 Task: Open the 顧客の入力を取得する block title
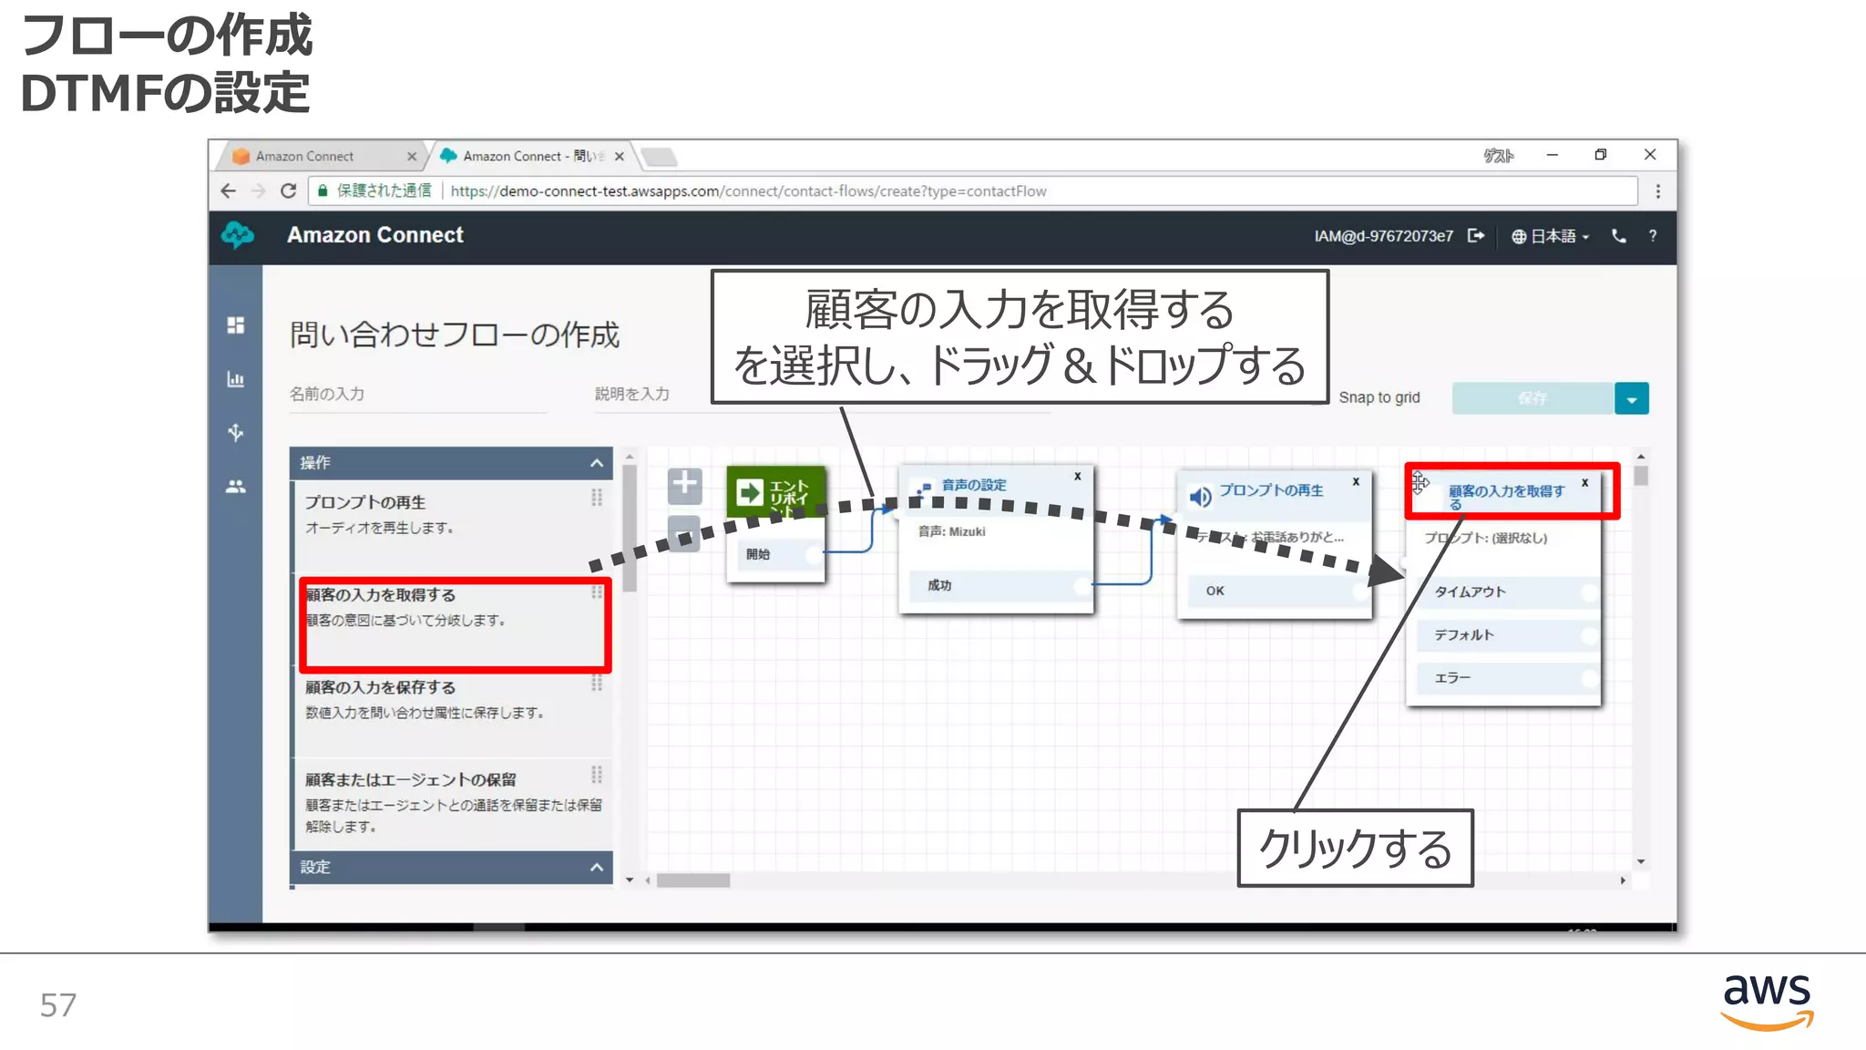click(1506, 497)
